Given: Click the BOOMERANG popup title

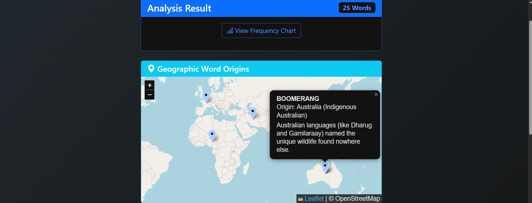Looking at the screenshot, I should pos(298,99).
